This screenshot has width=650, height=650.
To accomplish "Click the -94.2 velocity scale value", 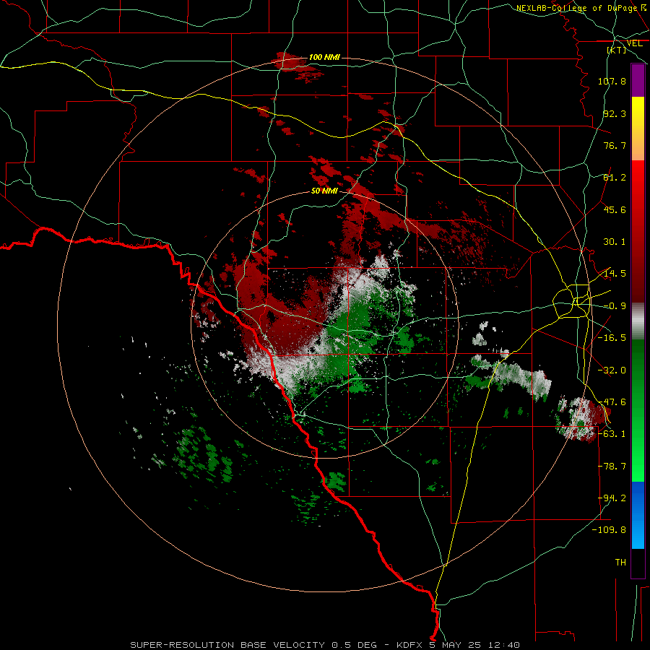I will click(x=612, y=498).
